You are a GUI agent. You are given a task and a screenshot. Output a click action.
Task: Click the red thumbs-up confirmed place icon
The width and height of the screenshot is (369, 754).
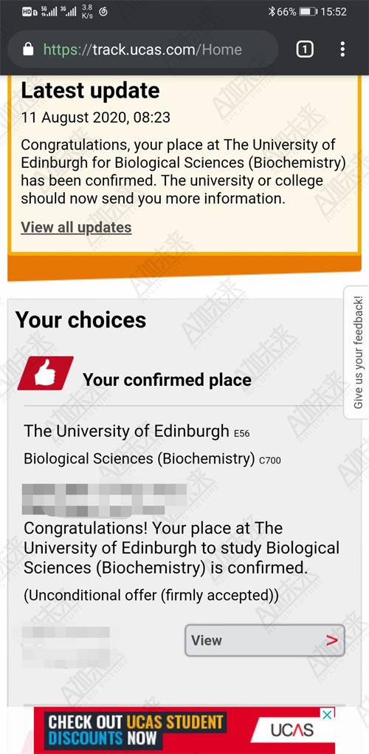pos(46,373)
